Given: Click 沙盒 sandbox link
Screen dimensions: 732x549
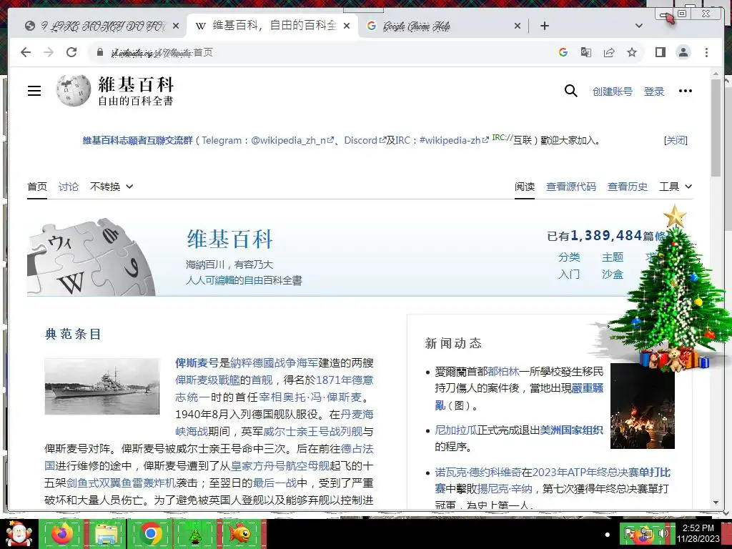Looking at the screenshot, I should (x=613, y=274).
